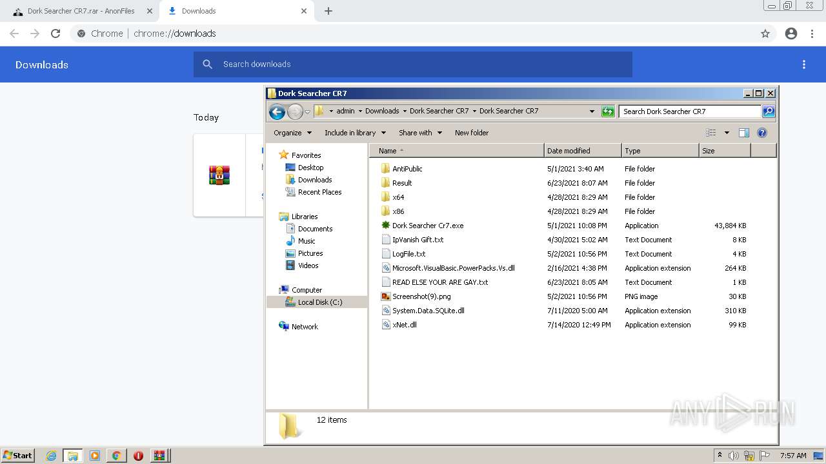Screen dimensions: 826x464
Task: Refresh the Dork Searcher CR7 folder view
Action: (x=607, y=111)
